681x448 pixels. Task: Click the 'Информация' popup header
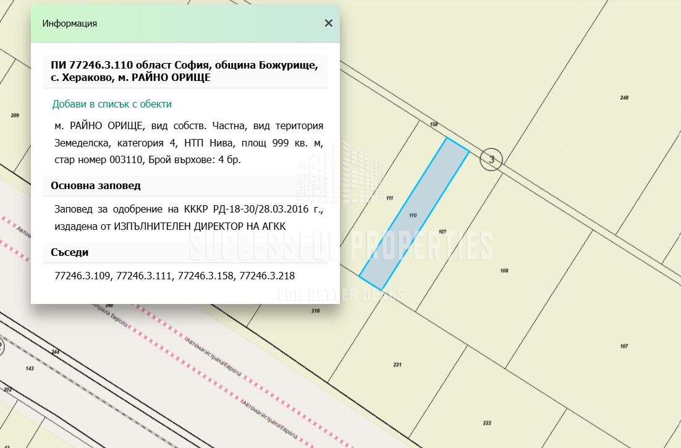[x=69, y=23]
